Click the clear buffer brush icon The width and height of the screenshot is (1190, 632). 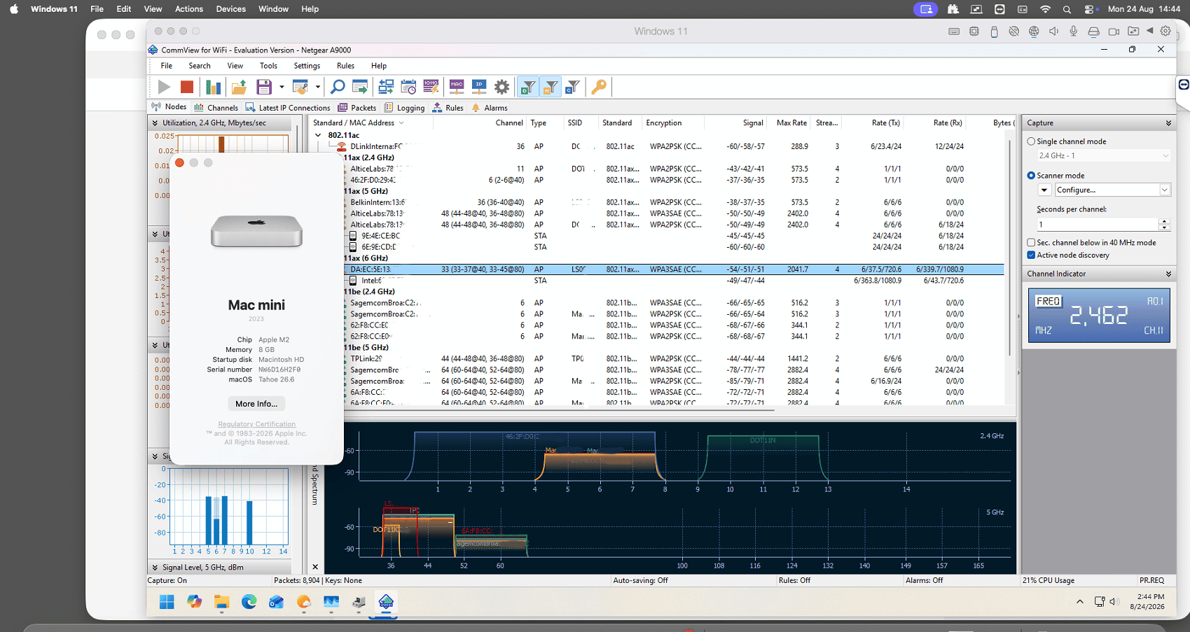coord(300,87)
